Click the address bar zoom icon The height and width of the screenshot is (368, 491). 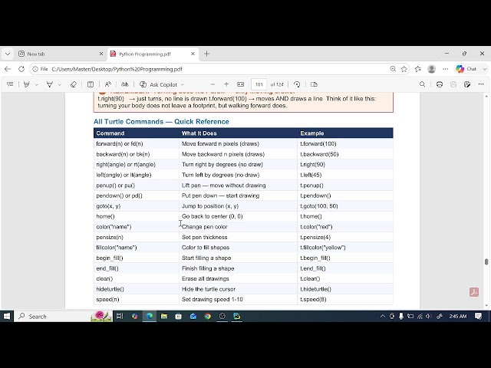click(393, 69)
